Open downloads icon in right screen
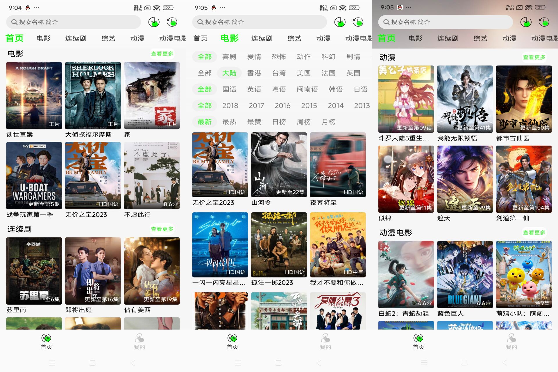This screenshot has height=372, width=558. tap(526, 22)
